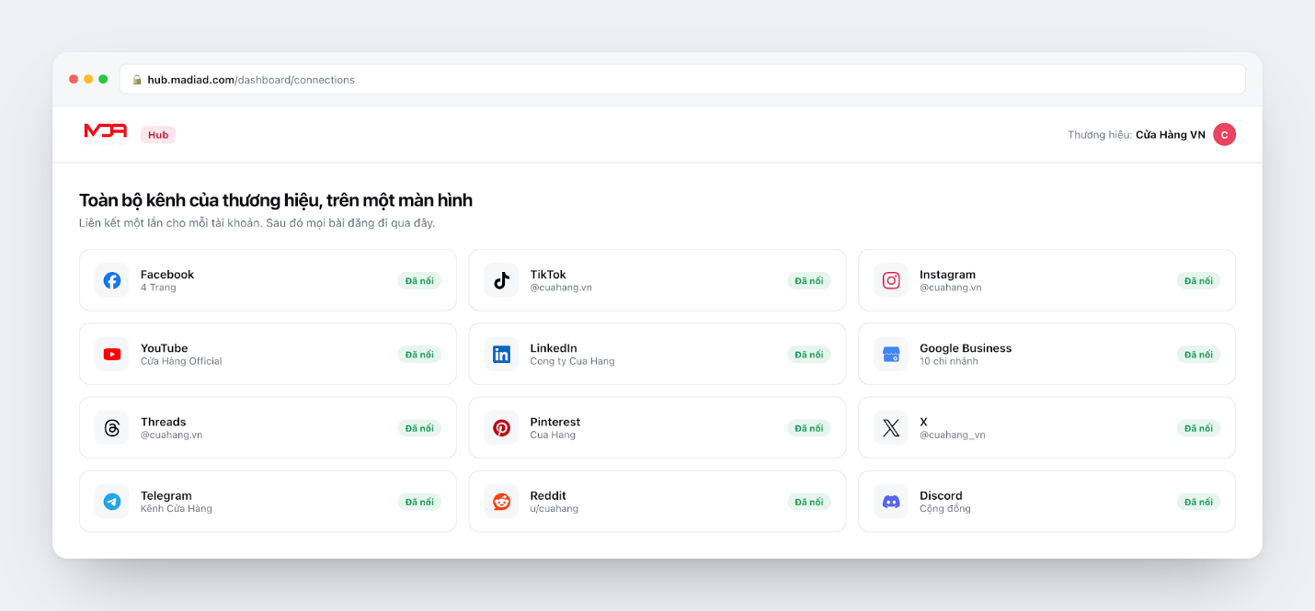The width and height of the screenshot is (1315, 611).
Task: Click the 'Telegram' card title
Action: [x=166, y=495]
